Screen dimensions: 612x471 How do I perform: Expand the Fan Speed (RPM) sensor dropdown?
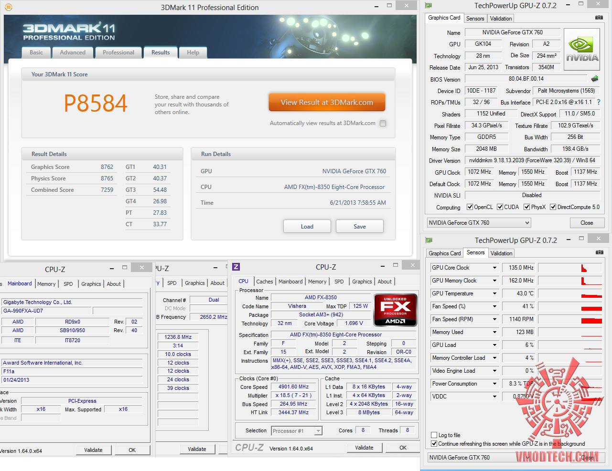[x=494, y=320]
